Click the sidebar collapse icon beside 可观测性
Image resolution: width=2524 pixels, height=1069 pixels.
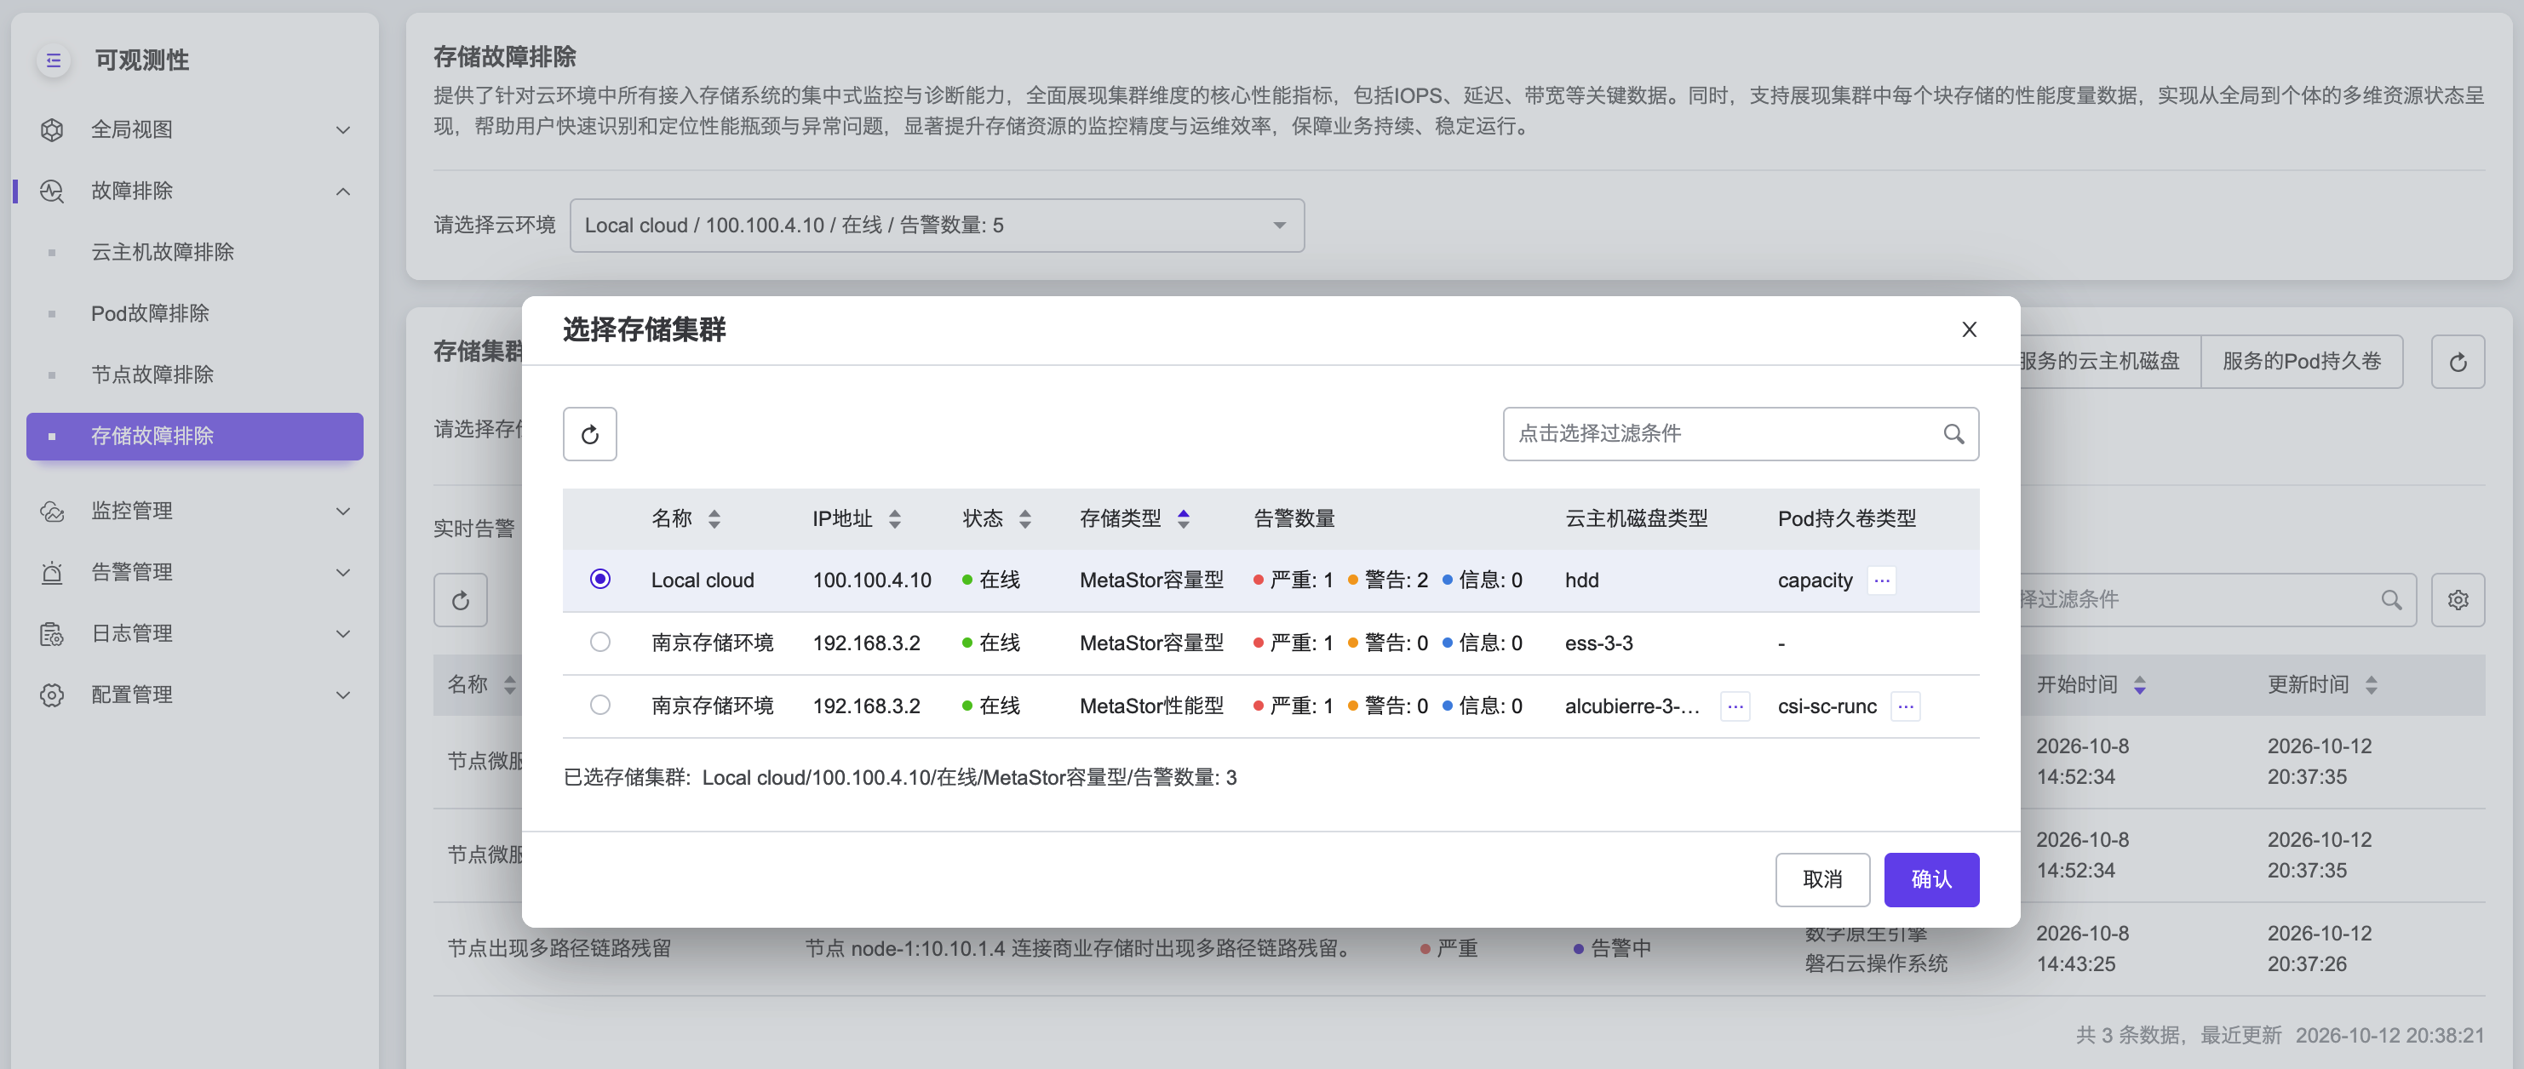[x=53, y=60]
